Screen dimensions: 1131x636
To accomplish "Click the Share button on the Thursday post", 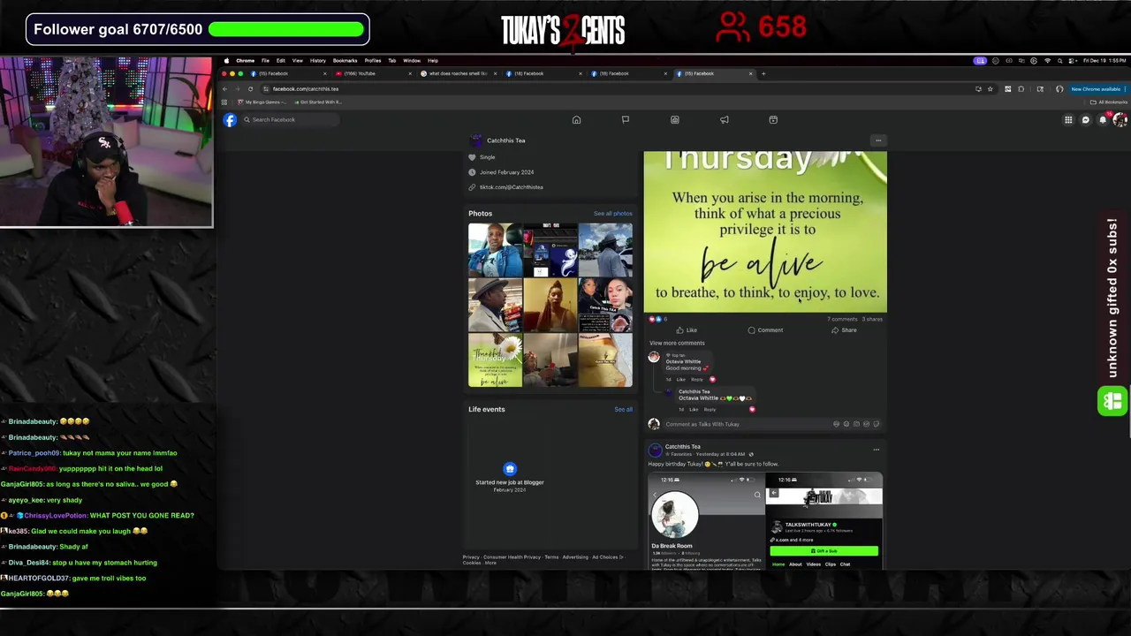I will (844, 330).
